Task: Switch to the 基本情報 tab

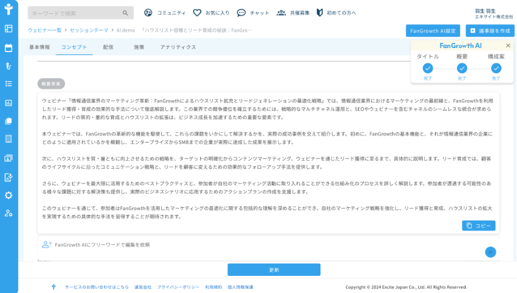Action: pyautogui.click(x=39, y=47)
